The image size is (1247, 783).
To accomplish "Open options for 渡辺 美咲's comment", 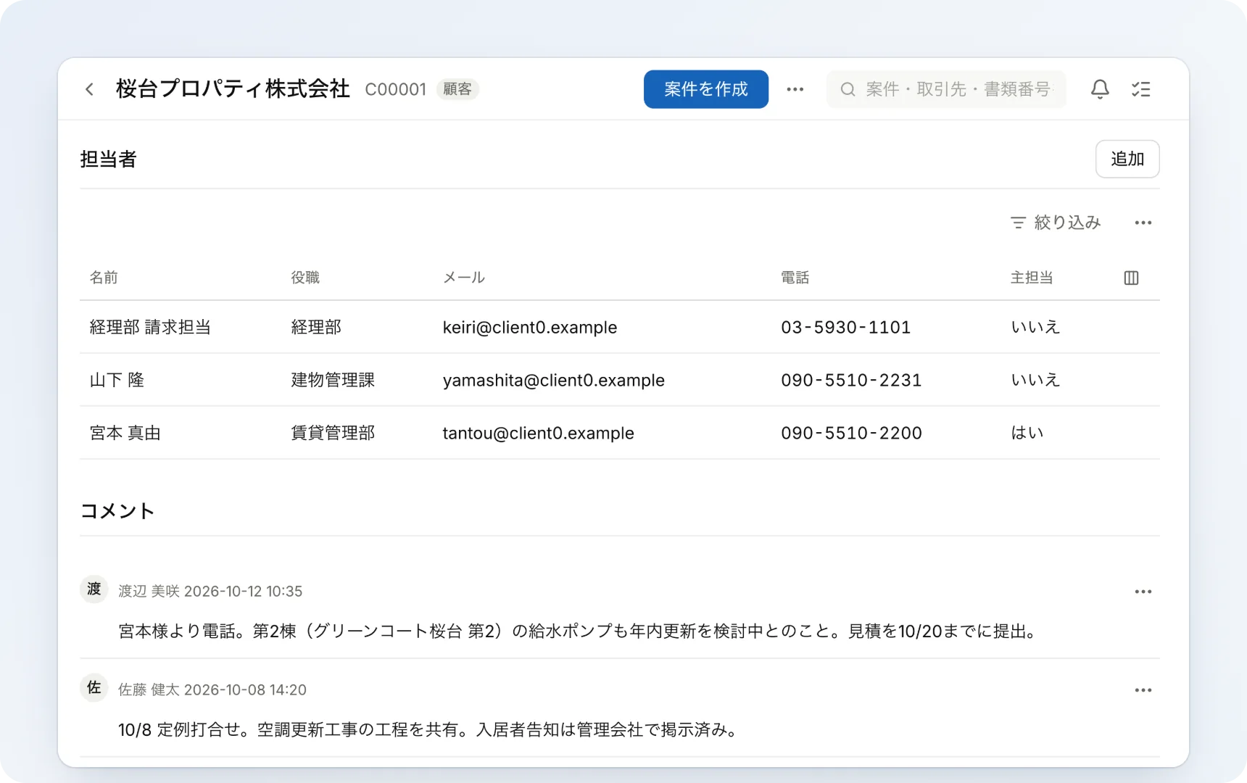I will (1143, 592).
